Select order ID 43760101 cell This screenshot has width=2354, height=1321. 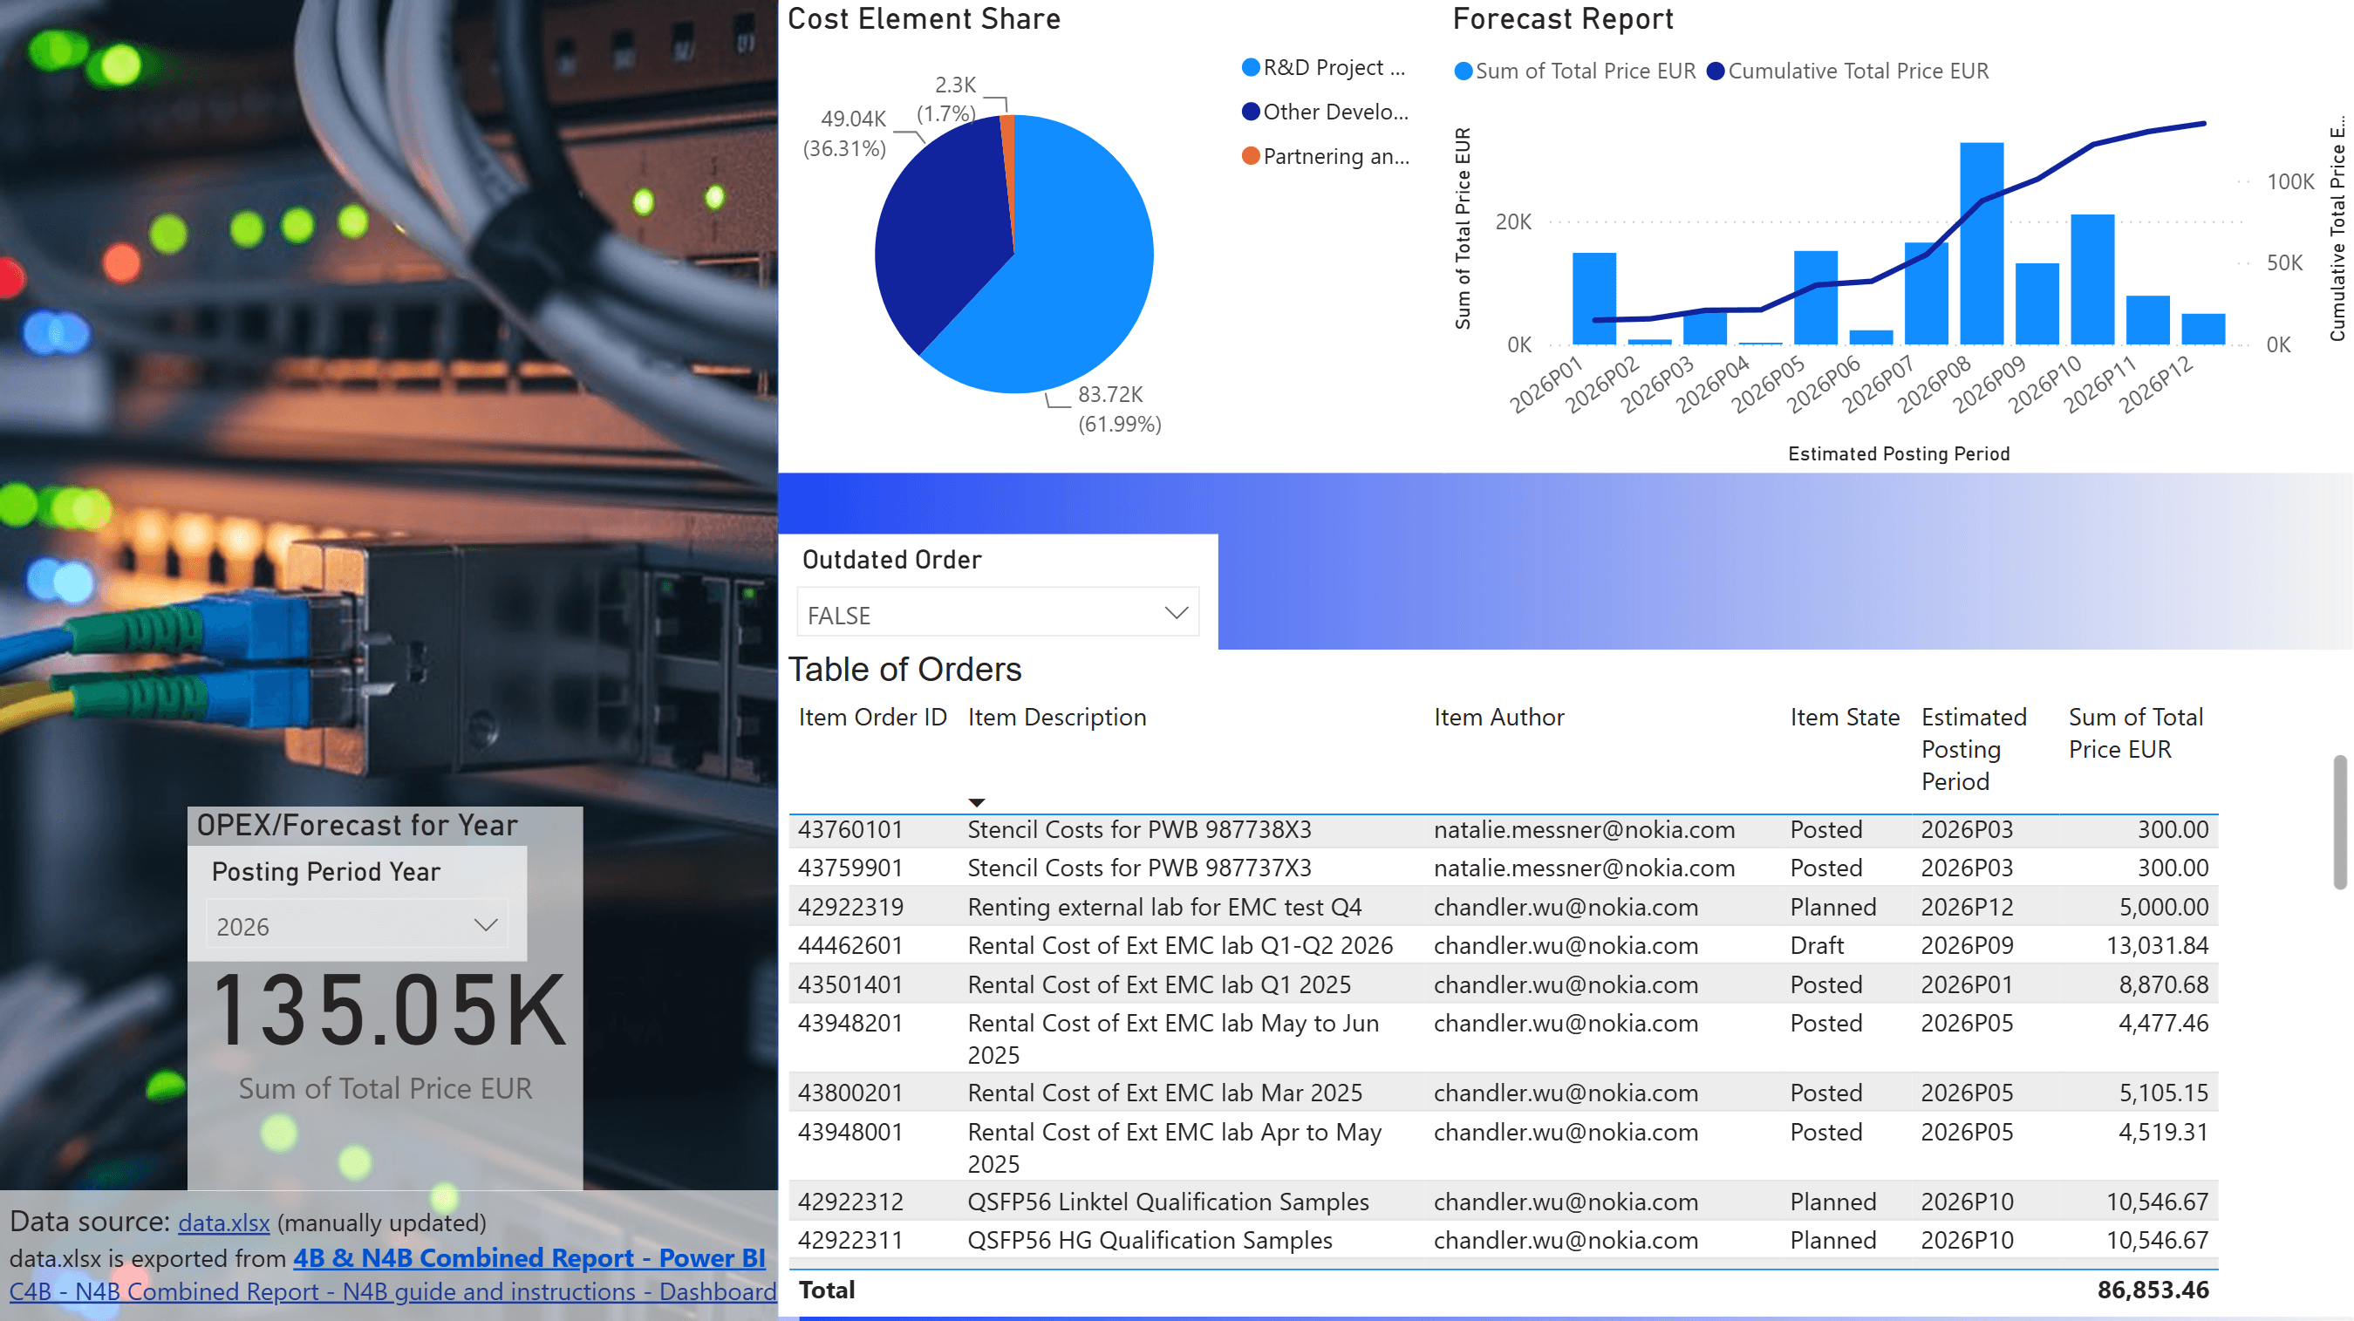(849, 829)
